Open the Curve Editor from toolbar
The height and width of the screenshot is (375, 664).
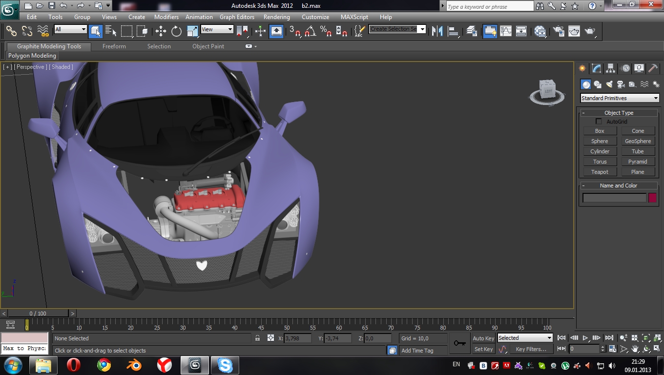(x=506, y=31)
